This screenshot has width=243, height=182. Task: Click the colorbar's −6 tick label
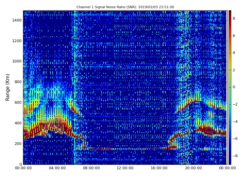235,139
